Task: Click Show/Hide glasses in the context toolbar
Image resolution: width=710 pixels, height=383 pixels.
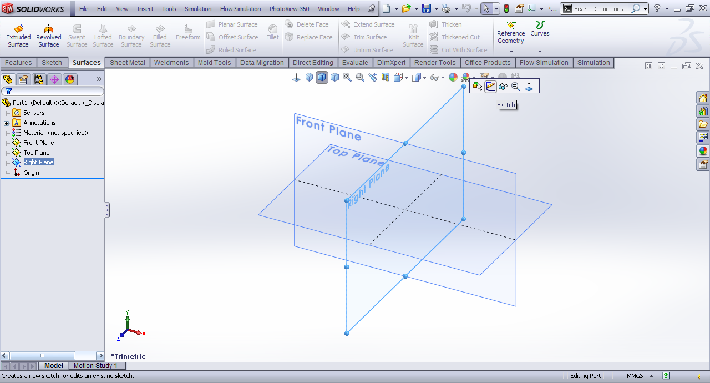Action: pos(503,86)
